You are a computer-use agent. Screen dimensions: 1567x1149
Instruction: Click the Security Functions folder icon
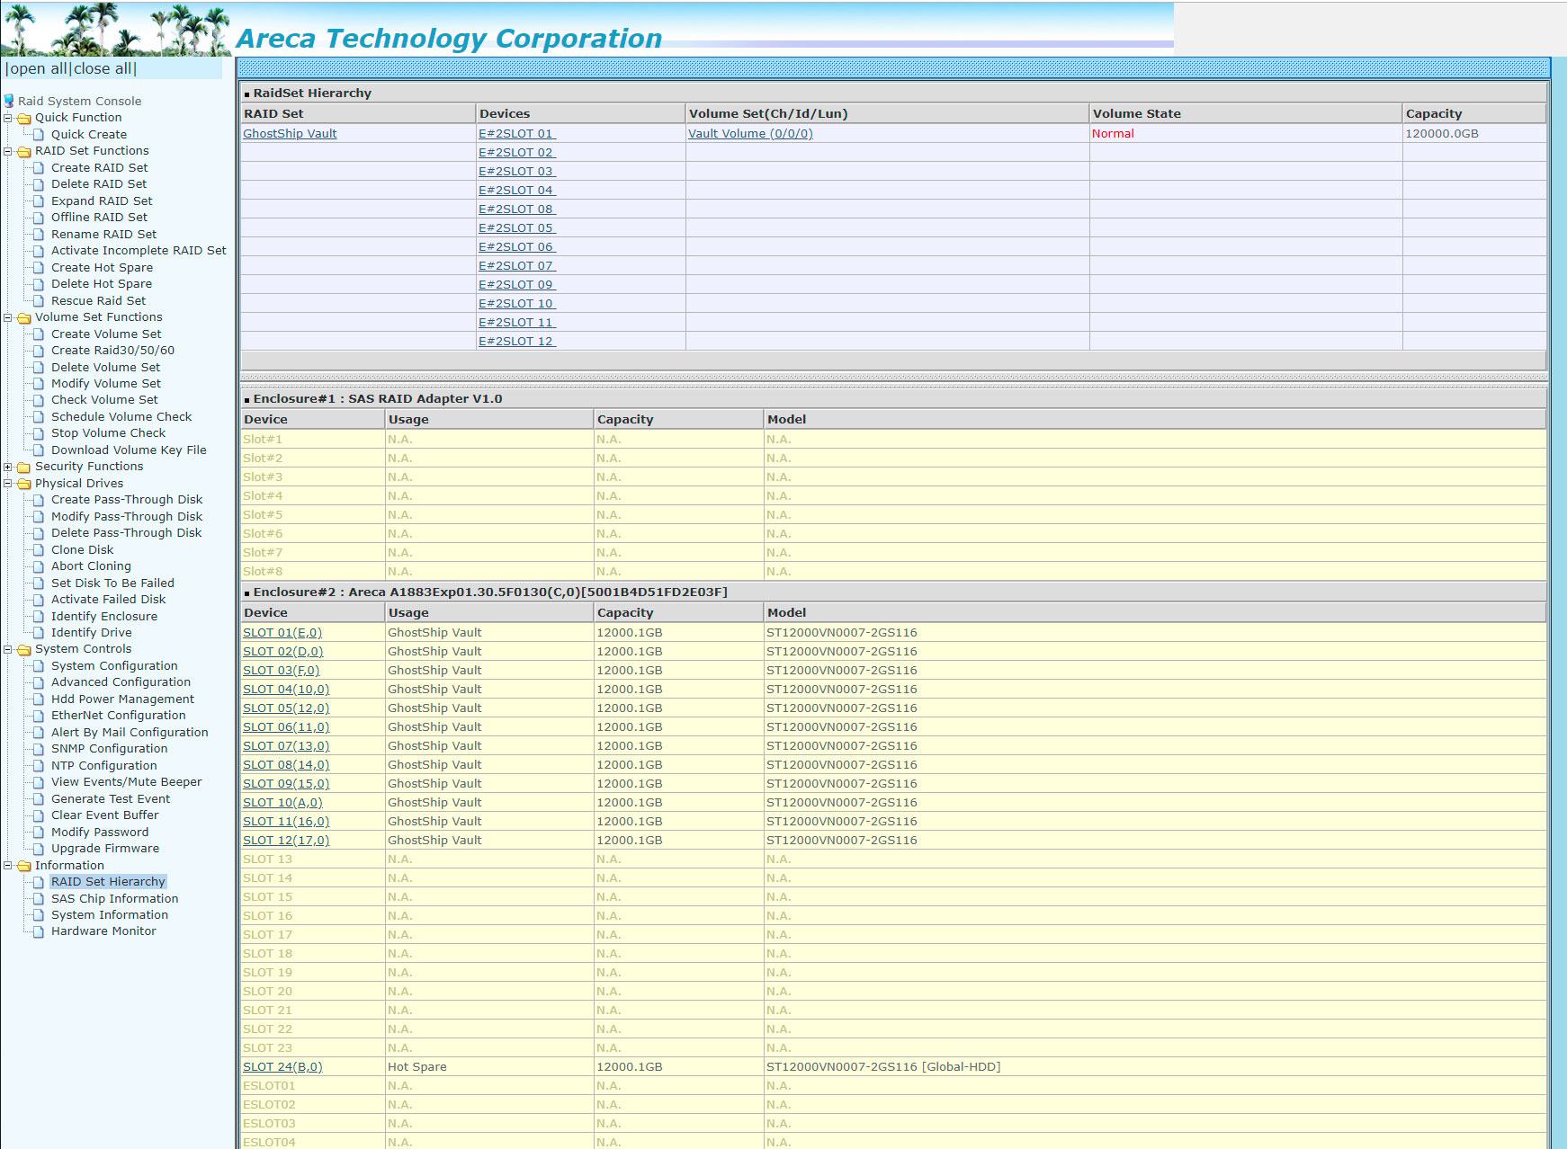(24, 467)
